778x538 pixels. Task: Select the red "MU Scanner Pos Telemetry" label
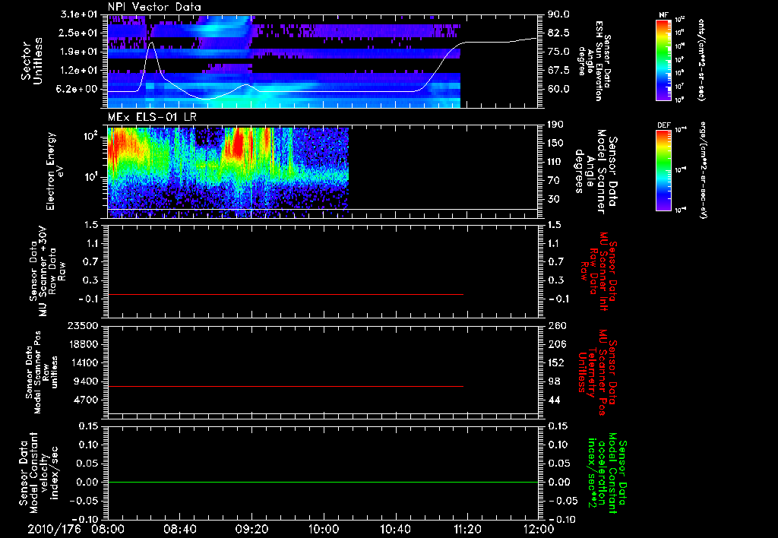point(597,372)
